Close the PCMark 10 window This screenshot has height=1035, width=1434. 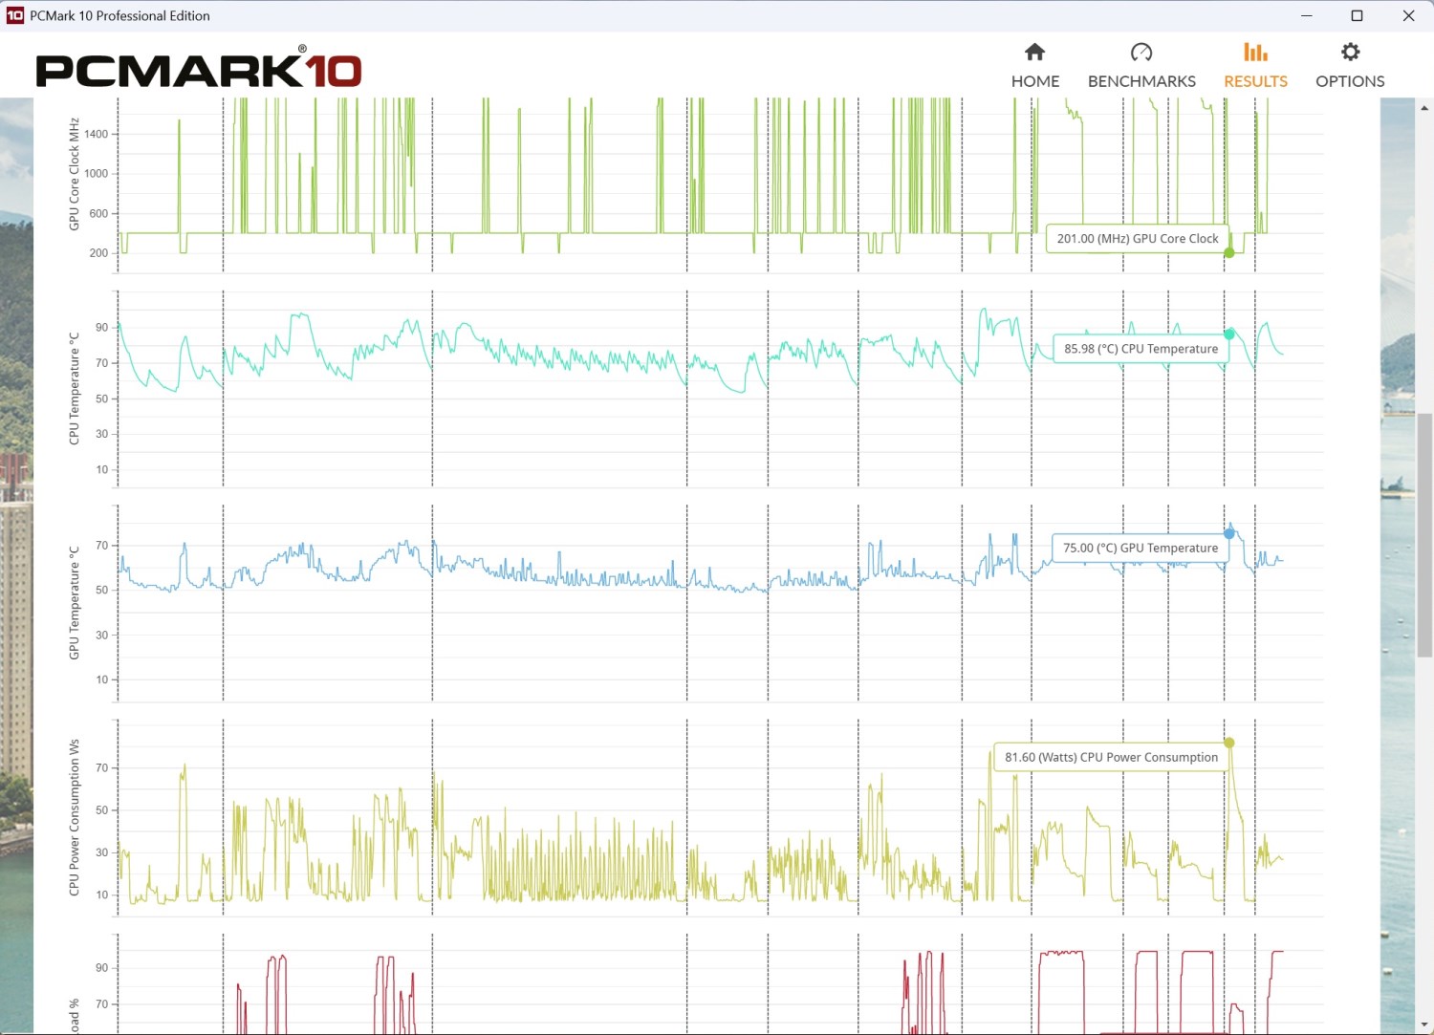click(1408, 15)
